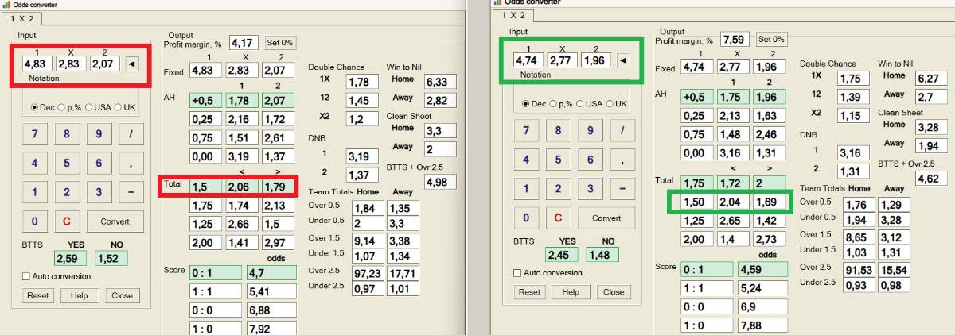Select Dec notation in left window
The width and height of the screenshot is (955, 335).
[43, 107]
